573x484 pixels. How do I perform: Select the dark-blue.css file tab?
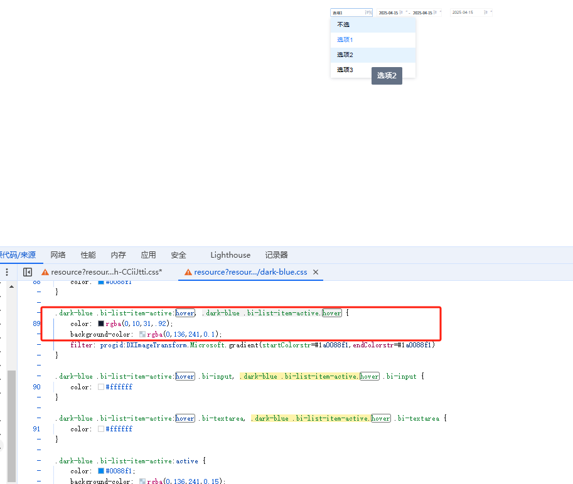[x=250, y=272]
